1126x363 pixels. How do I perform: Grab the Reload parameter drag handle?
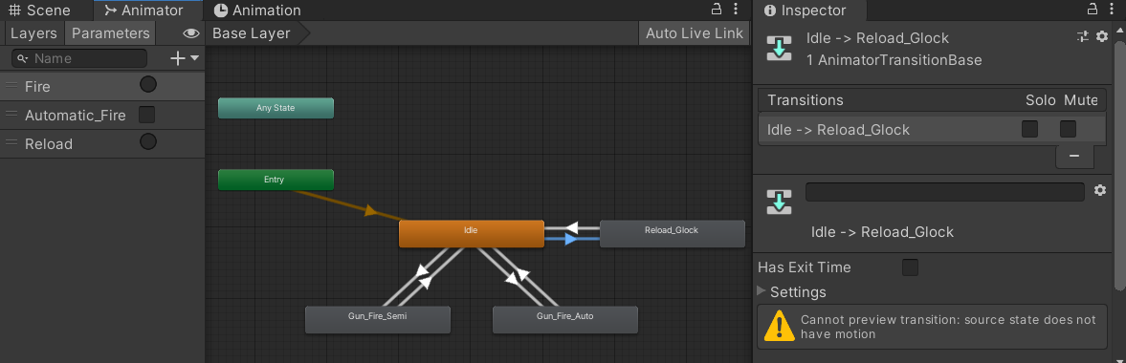pyautogui.click(x=11, y=143)
